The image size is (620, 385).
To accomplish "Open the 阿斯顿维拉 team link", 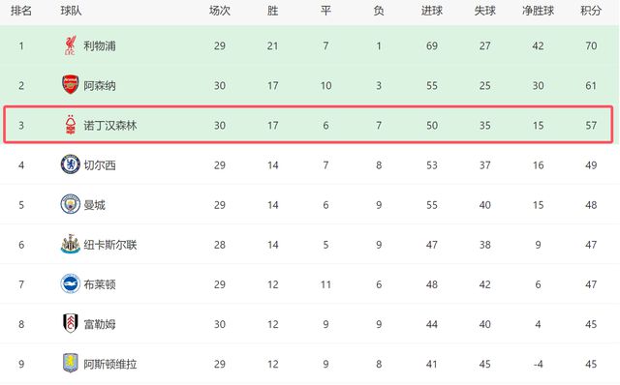I will 110,364.
